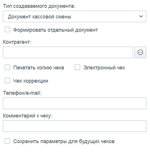Screen dimensions: 150x152
Task: Click the 'Электронный чек' label text
Action: click(x=104, y=68)
